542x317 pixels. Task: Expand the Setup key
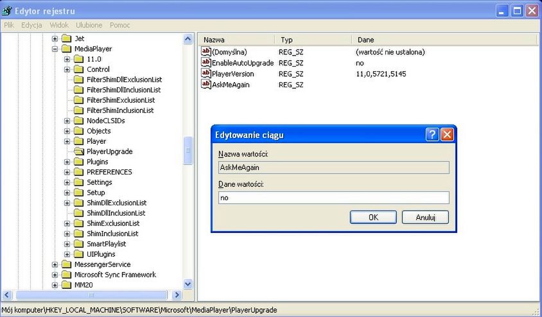pyautogui.click(x=67, y=193)
